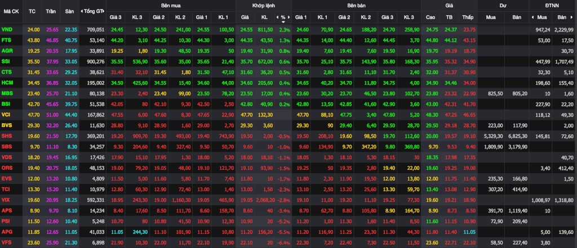Click the Khớp lệnh KL column header
577x248 pixels.
[264, 17]
